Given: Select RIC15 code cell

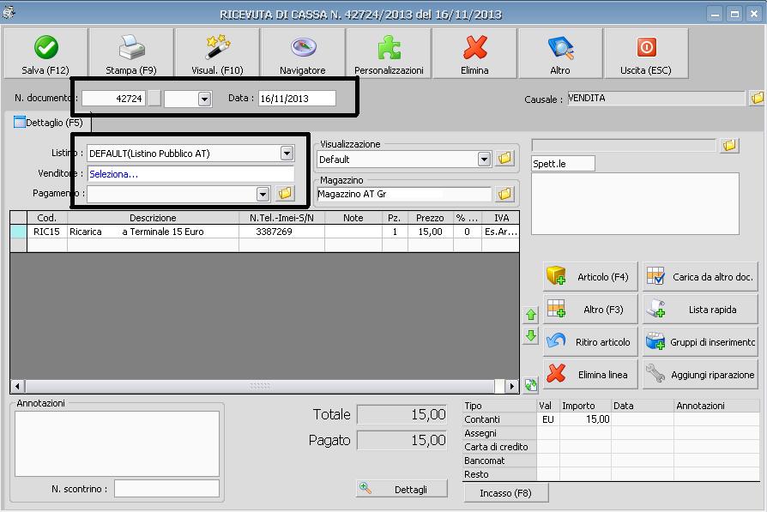Looking at the screenshot, I should 47,232.
